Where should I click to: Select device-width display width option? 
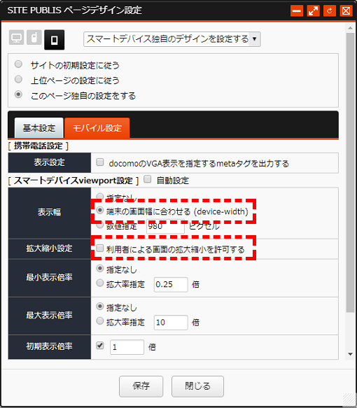100,210
